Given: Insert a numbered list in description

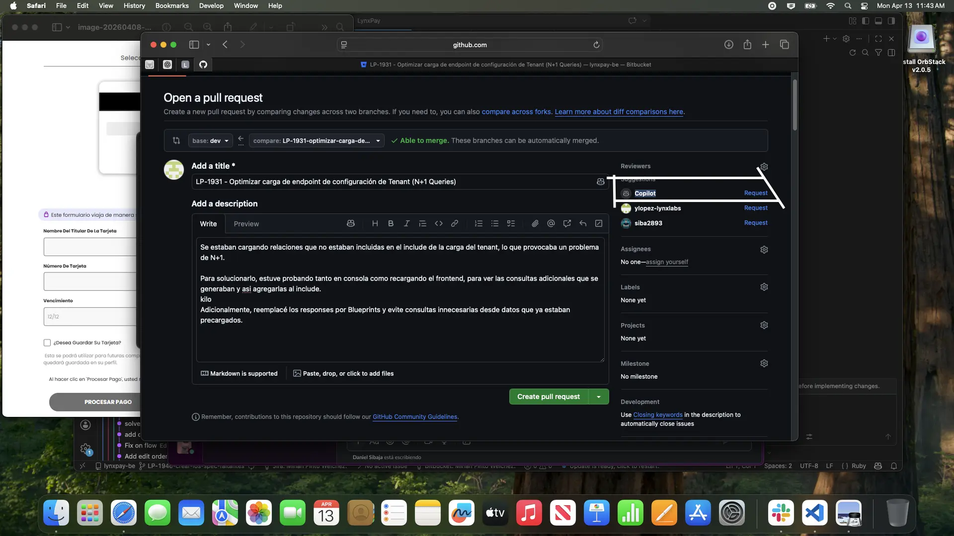Looking at the screenshot, I should coord(479,224).
